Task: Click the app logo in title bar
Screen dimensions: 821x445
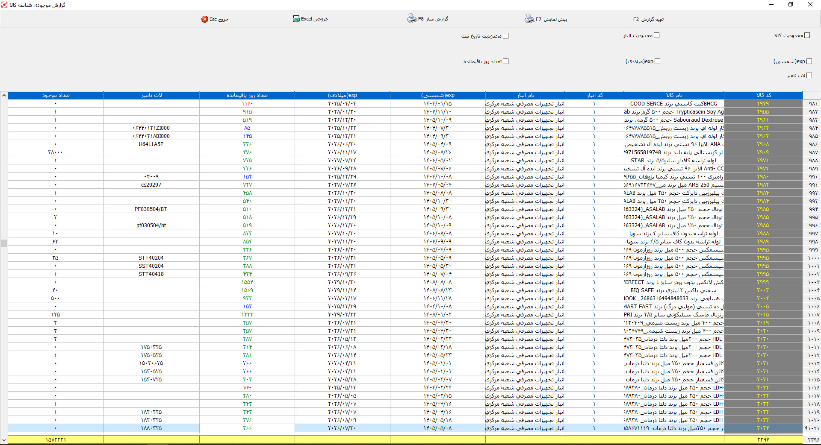Action: [x=4, y=5]
